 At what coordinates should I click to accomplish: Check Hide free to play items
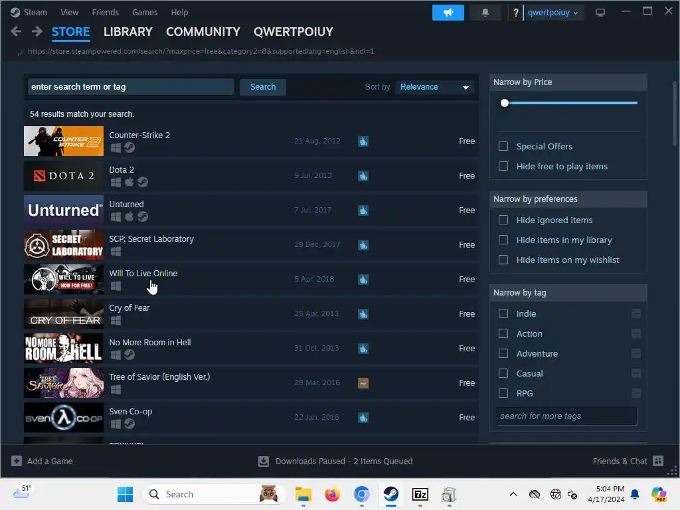503,166
